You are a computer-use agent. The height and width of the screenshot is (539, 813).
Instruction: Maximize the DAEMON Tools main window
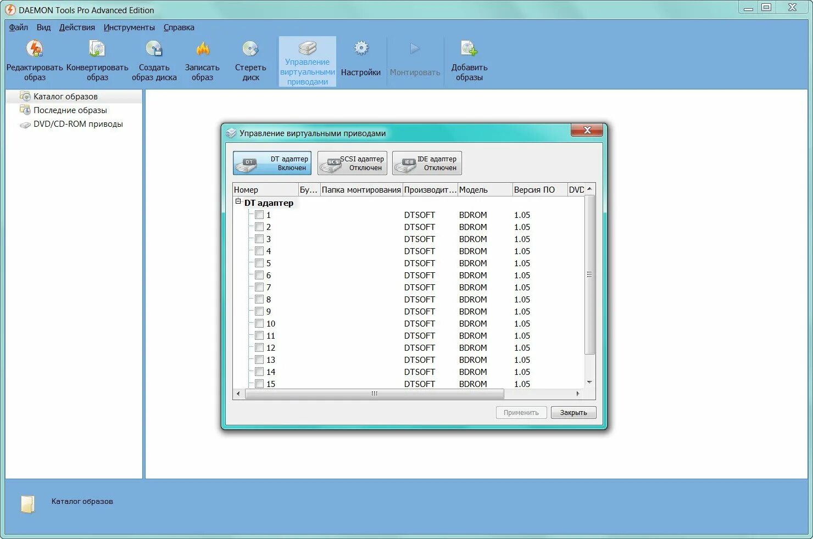click(766, 7)
